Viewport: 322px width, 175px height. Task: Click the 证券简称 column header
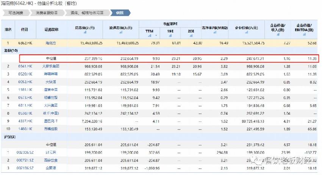pyautogui.click(x=52, y=30)
